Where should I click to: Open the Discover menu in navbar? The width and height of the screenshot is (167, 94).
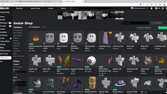tap(20, 8)
